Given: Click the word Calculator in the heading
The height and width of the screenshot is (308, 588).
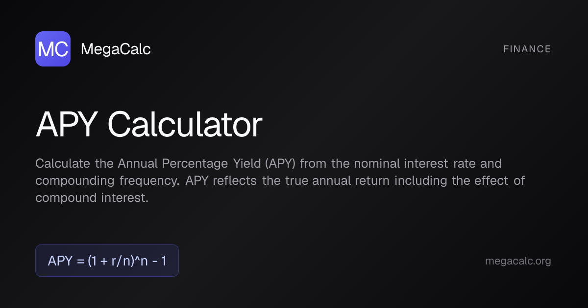Looking at the screenshot, I should coord(185,125).
